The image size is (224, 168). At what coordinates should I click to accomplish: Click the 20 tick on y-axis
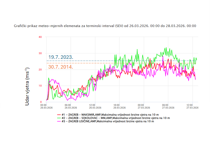click(40, 70)
